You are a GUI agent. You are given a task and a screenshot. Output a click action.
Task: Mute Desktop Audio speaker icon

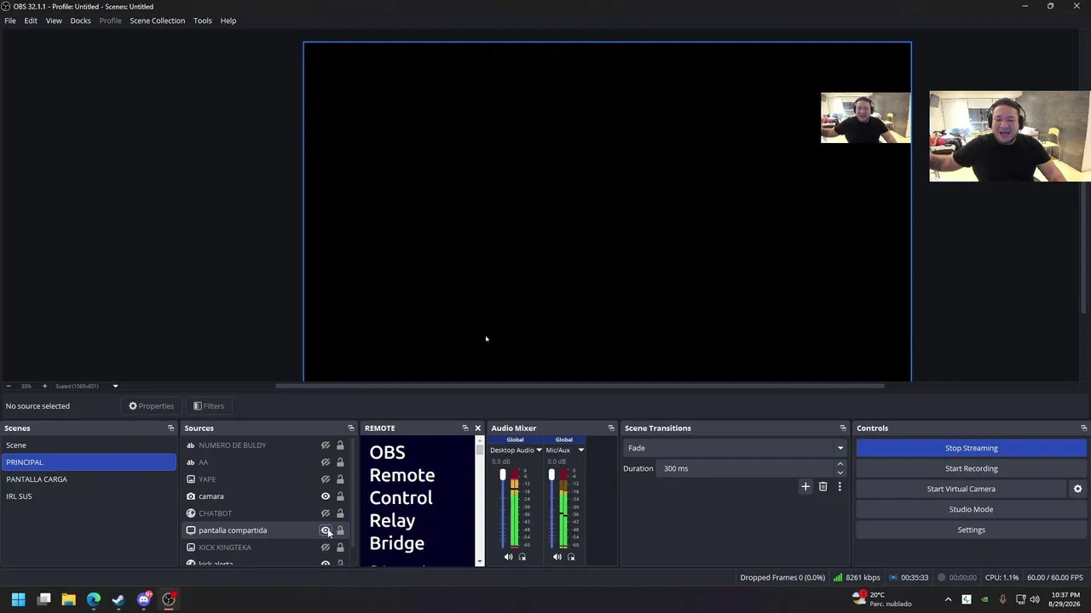pos(508,557)
